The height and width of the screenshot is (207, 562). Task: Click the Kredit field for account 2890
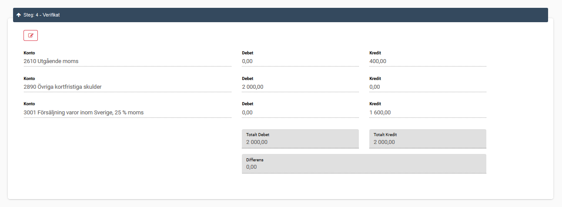(x=427, y=87)
